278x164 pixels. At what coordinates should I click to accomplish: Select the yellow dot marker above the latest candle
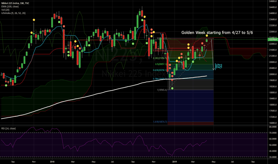[207, 36]
